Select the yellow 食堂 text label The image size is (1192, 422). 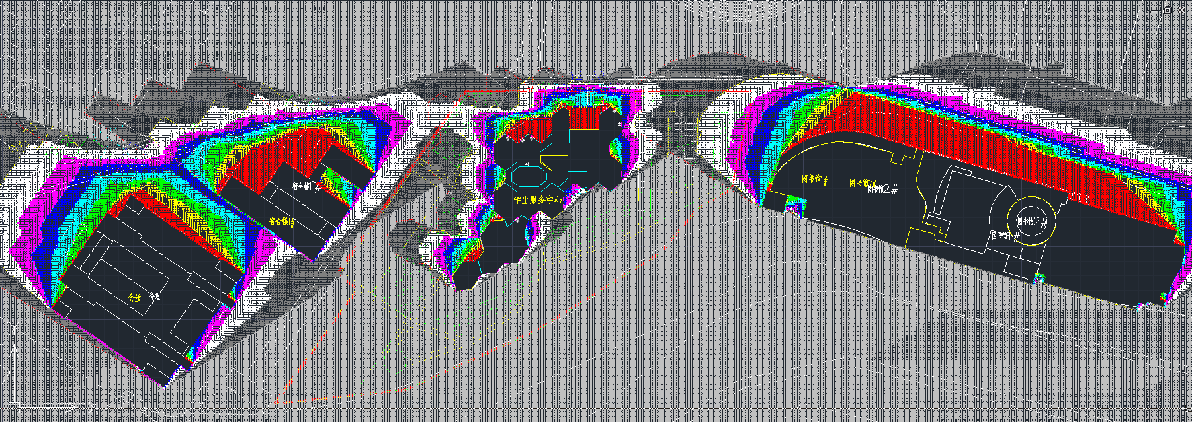[134, 299]
